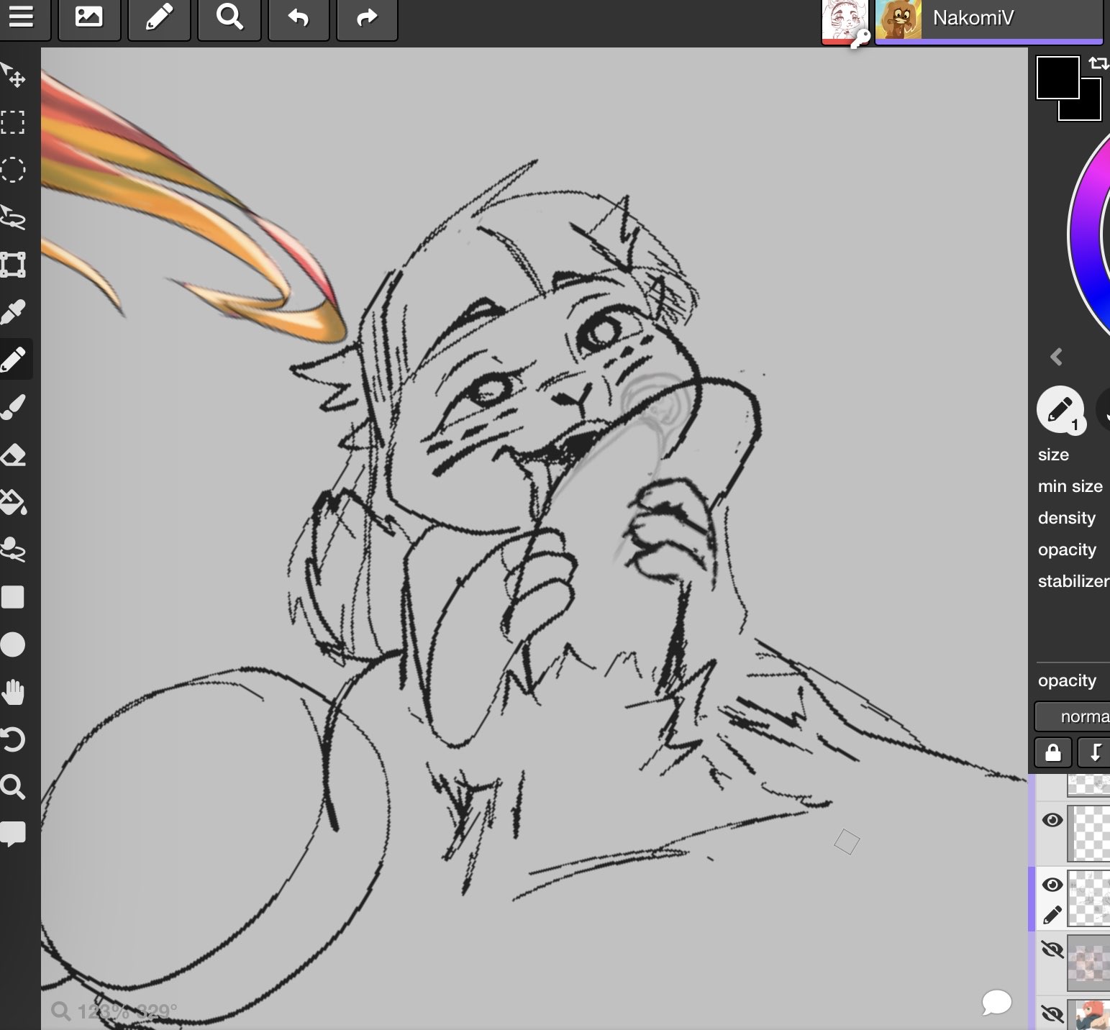Select the Rectangle shape tool
This screenshot has width=1110, height=1030.
(13, 597)
